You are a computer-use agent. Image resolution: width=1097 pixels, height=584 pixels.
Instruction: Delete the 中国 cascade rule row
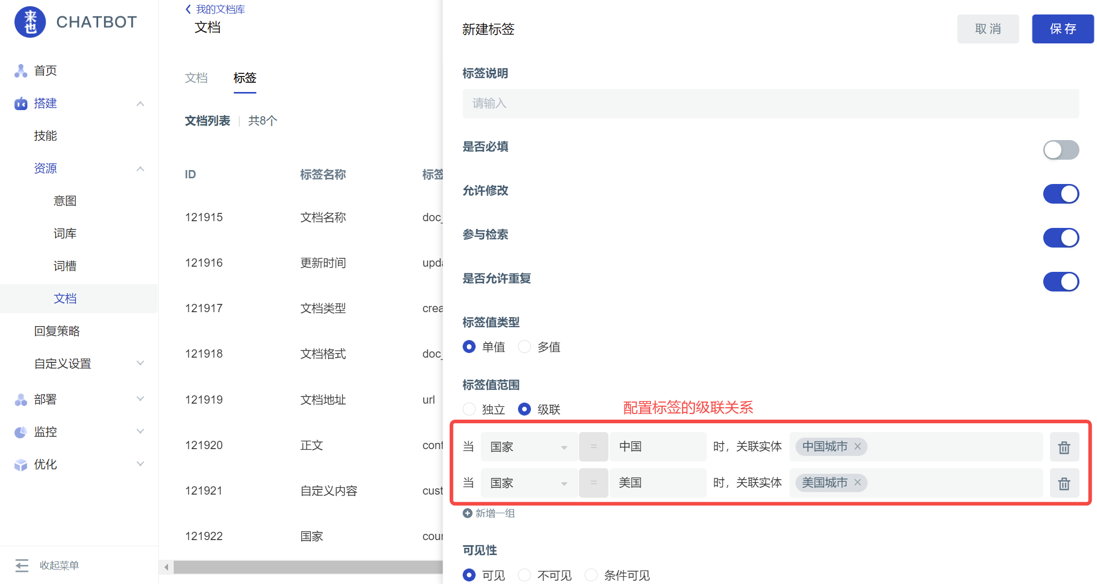pyautogui.click(x=1064, y=447)
